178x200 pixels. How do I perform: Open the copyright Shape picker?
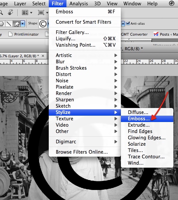click(43, 24)
